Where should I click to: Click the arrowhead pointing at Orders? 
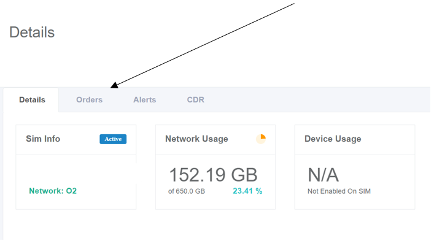tap(114, 85)
